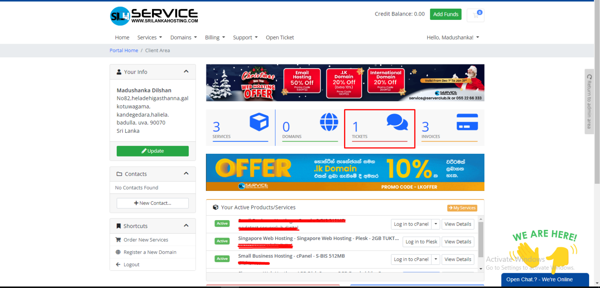Screen dimensions: 600x288
Task: Expand the Hello, Madushanka account dropdown
Action: click(x=453, y=37)
